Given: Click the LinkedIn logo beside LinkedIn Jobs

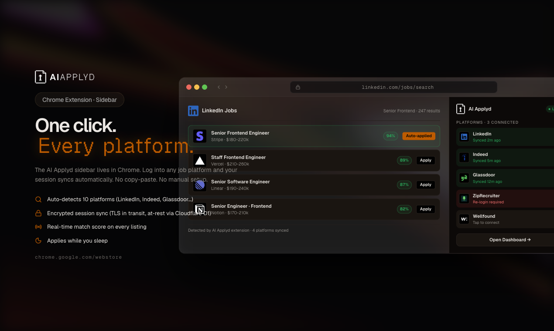Looking at the screenshot, I should pyautogui.click(x=193, y=111).
